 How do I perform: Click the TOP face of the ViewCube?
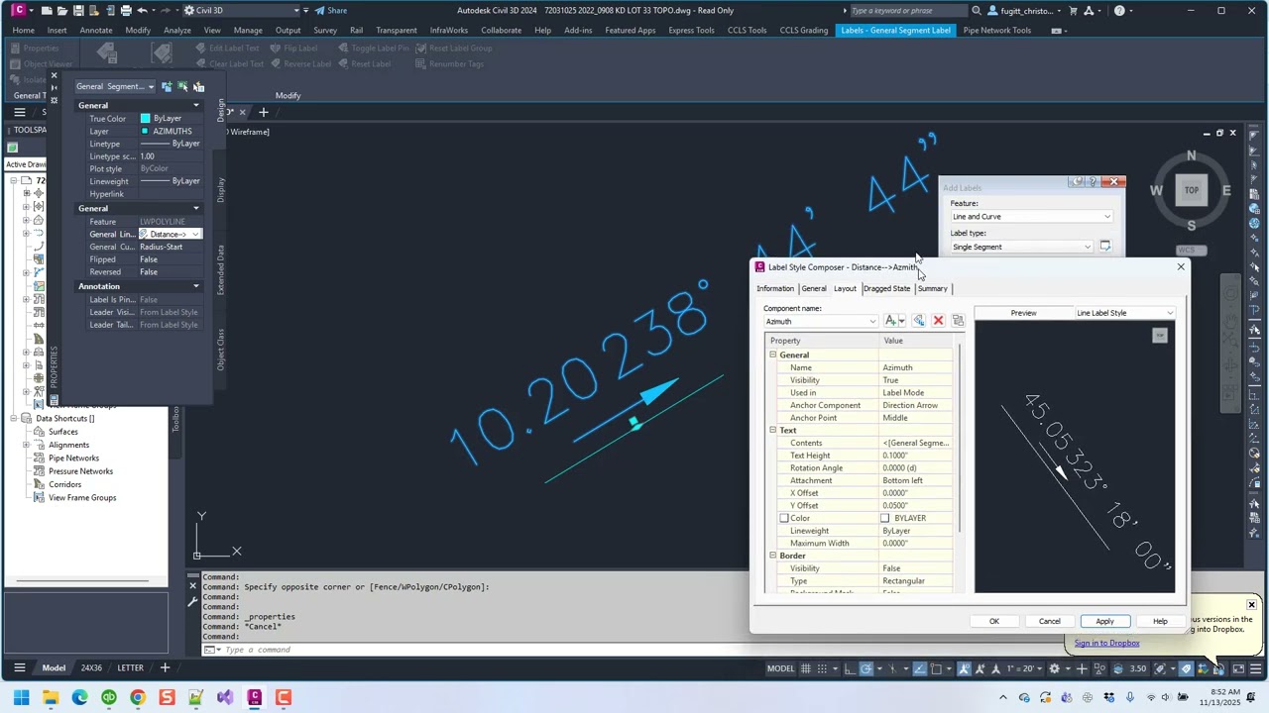[1191, 190]
